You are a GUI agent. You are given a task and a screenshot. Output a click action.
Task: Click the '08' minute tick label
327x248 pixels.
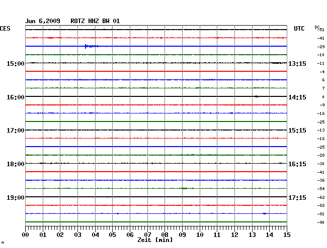(x=165, y=235)
